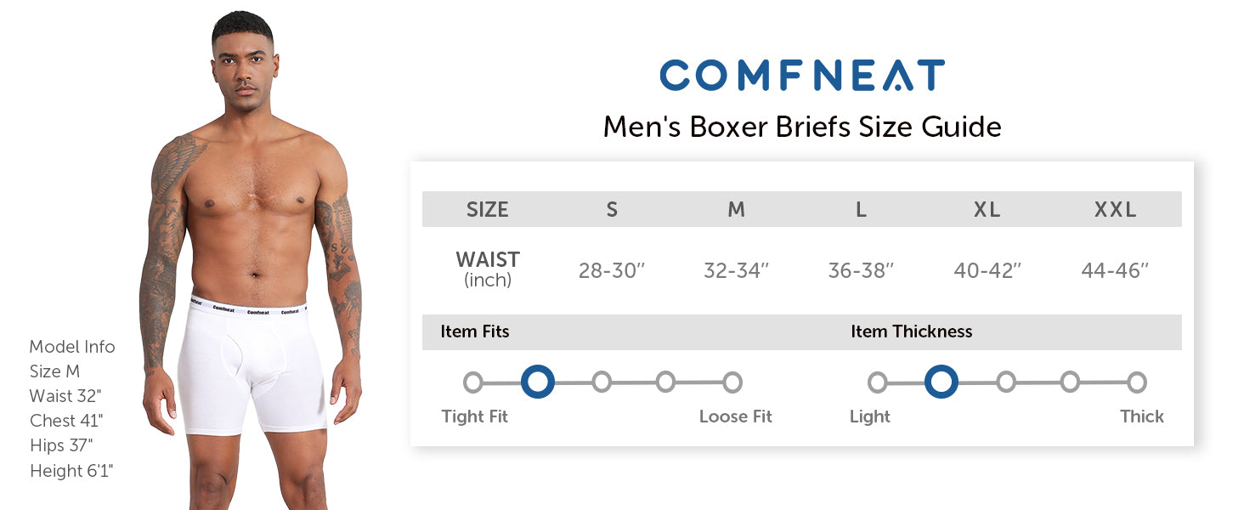Select the XL size column header

coord(987,210)
